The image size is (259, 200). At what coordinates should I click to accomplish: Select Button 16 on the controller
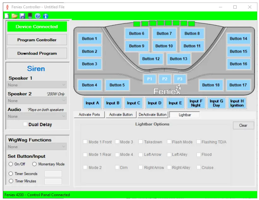(238, 64)
